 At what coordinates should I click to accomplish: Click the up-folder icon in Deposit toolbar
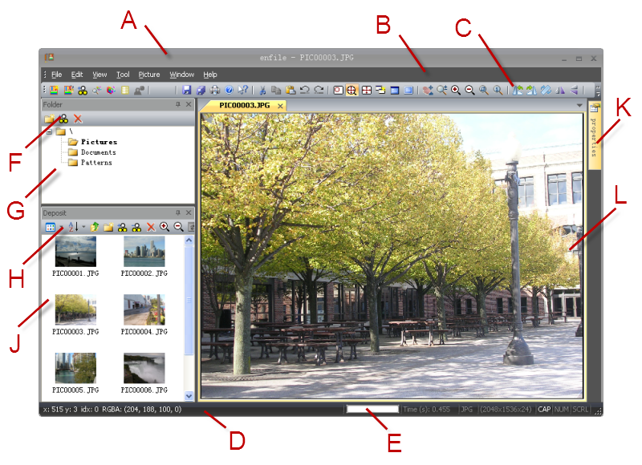coord(95,228)
